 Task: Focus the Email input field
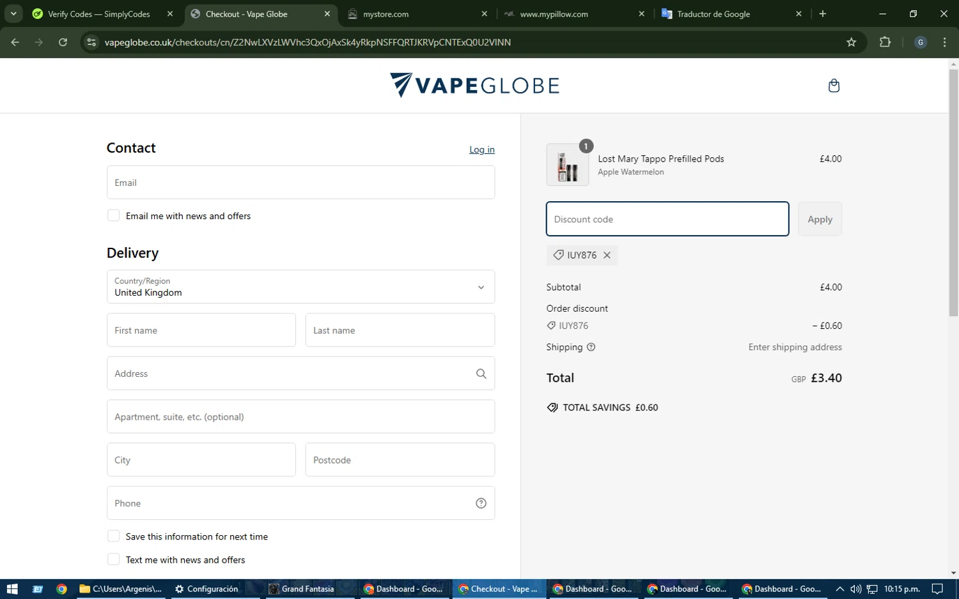pyautogui.click(x=300, y=183)
